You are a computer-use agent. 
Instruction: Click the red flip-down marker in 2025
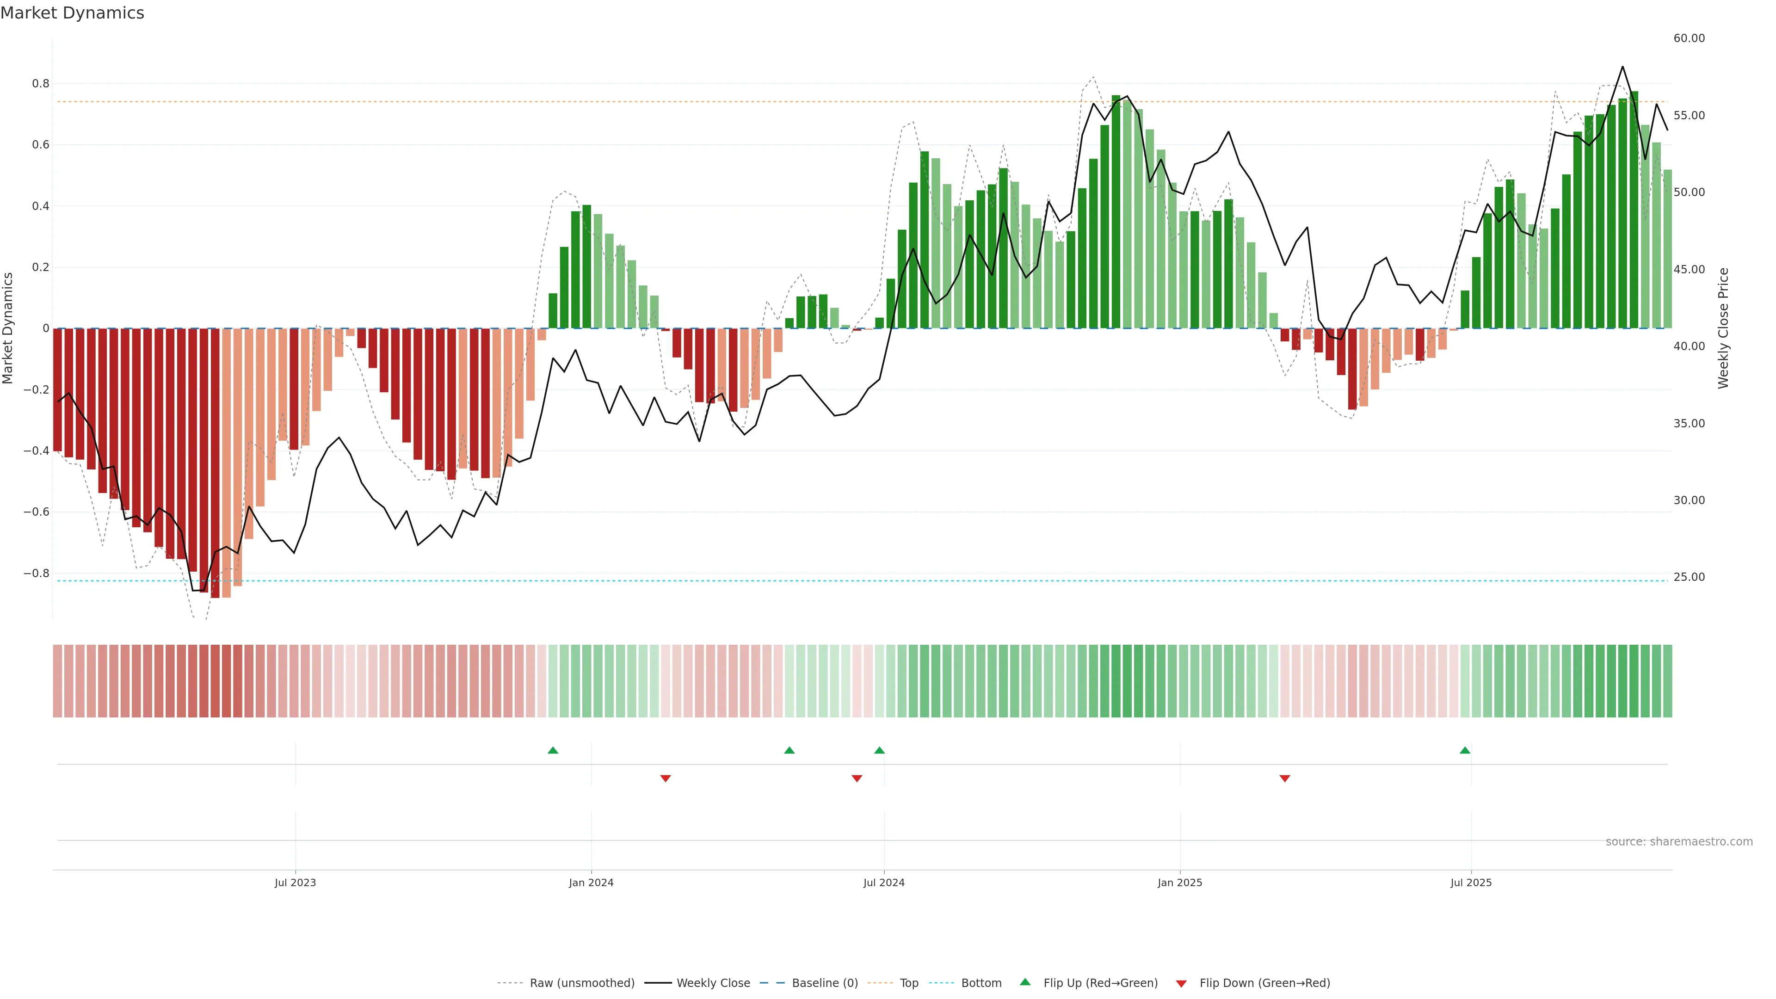1284,778
